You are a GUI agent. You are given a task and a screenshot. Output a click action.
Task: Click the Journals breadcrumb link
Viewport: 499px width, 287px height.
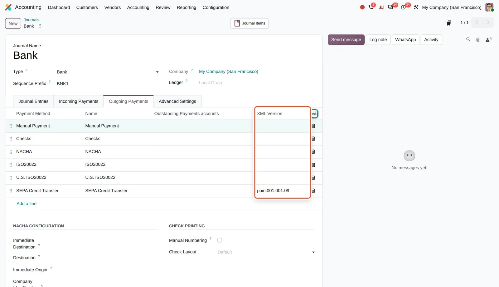pos(31,20)
